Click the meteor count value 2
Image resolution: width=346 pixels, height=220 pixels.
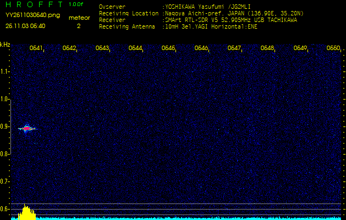pos(79,26)
